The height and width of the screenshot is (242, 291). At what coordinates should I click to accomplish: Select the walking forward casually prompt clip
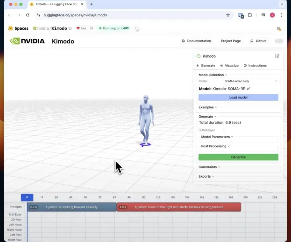coord(72,207)
